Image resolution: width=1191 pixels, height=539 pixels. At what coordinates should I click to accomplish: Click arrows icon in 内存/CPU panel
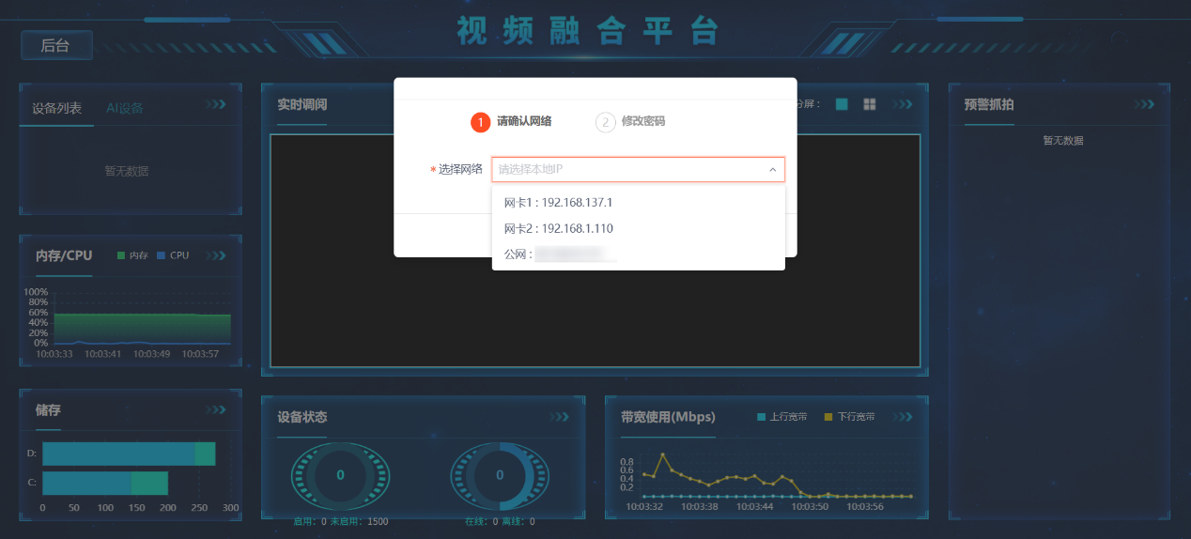point(216,255)
